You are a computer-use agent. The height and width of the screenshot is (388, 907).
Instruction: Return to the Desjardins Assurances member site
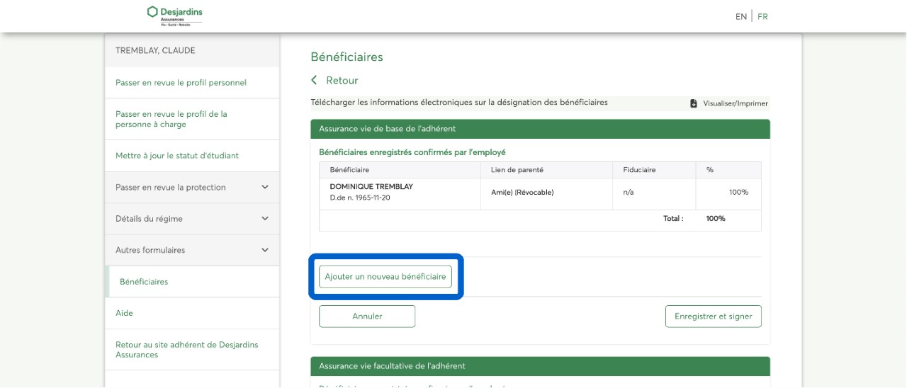(x=186, y=350)
